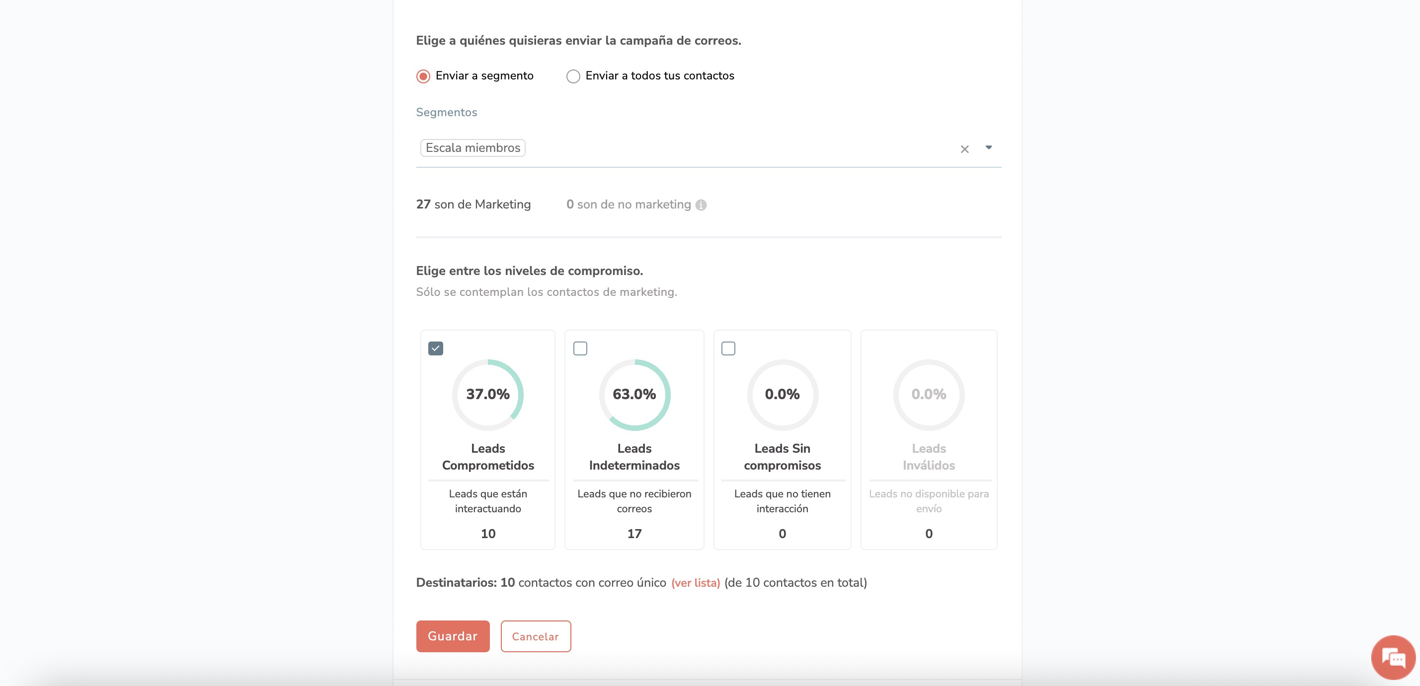This screenshot has width=1420, height=686.
Task: Click the 0.0% Leads Sin compromisos ring
Action: tap(782, 395)
